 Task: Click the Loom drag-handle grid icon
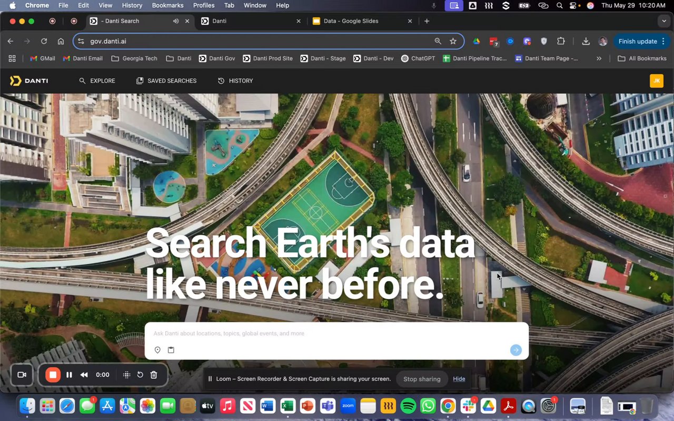click(126, 375)
